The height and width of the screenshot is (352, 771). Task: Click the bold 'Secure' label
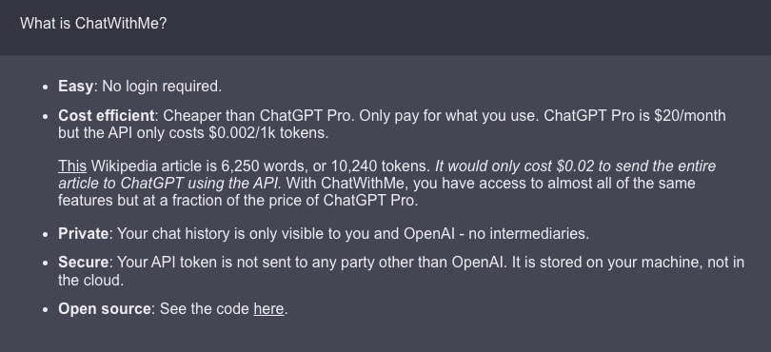click(83, 262)
